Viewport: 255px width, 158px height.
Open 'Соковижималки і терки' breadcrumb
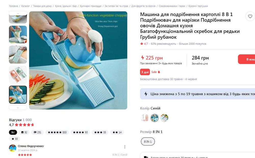tap(172, 6)
